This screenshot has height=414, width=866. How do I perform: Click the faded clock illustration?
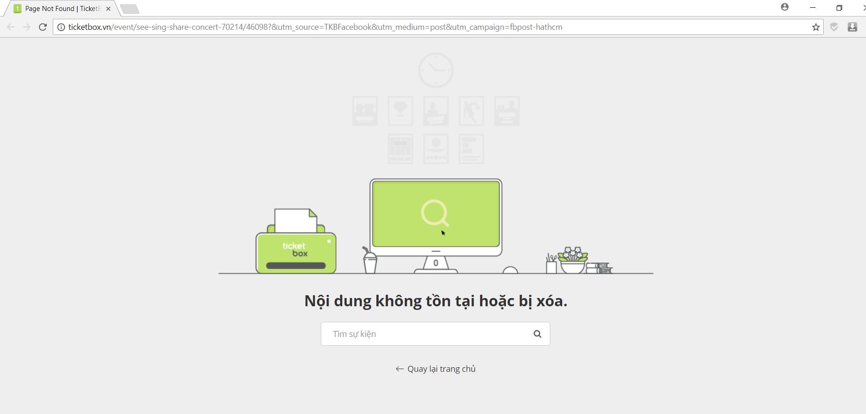[436, 70]
